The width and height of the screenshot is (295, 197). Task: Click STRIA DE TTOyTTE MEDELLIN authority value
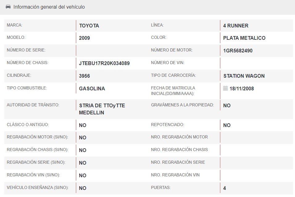coord(102,109)
